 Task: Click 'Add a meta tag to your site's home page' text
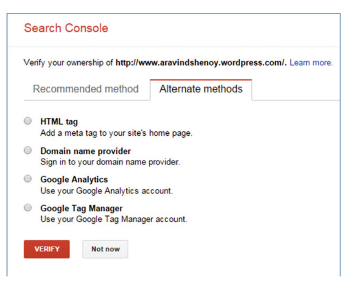(116, 133)
